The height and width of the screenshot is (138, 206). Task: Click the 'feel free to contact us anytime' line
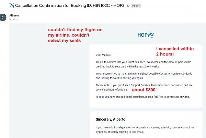point(142,97)
